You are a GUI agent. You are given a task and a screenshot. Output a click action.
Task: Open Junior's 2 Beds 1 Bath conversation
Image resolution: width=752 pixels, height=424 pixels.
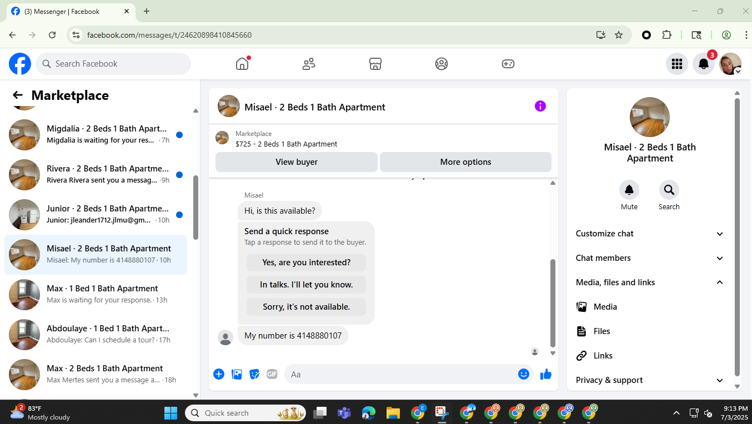click(x=96, y=215)
